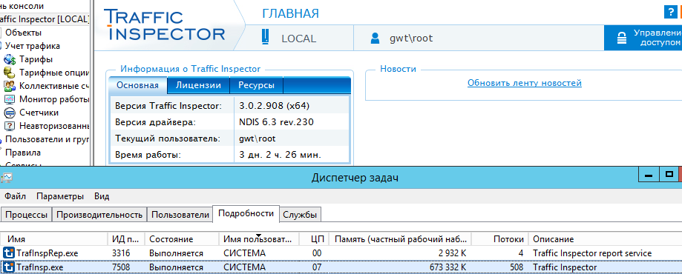Viewport: 682px width, 274px height.
Task: Select the TrafInspRep.exe process name
Action: click(47, 253)
